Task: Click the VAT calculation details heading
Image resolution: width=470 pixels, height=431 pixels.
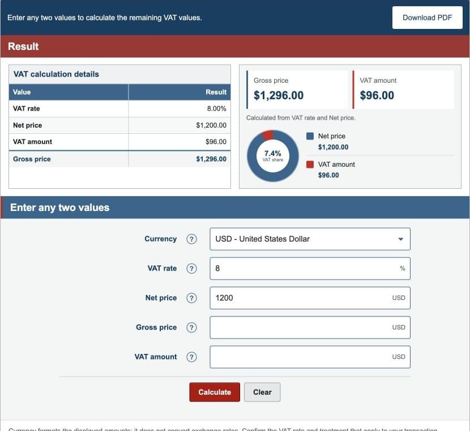Action: pyautogui.click(x=56, y=74)
